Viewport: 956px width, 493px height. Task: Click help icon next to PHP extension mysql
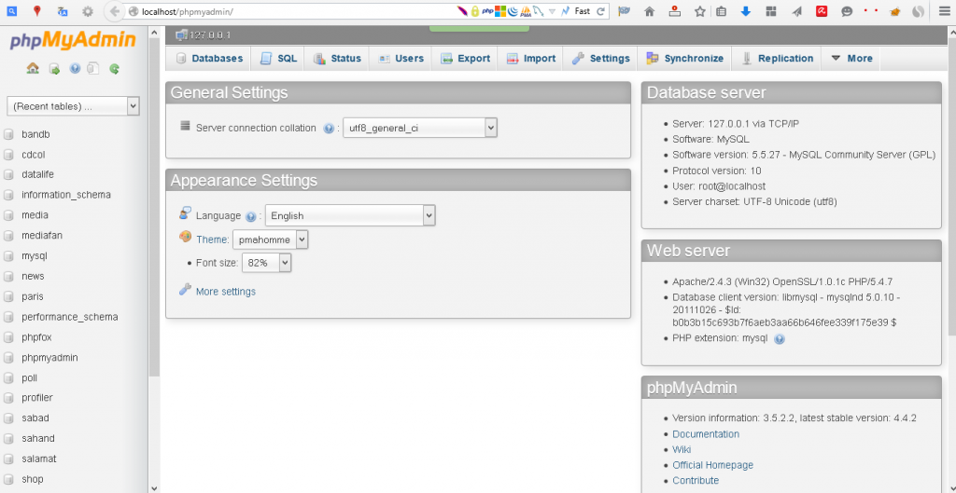[780, 339]
